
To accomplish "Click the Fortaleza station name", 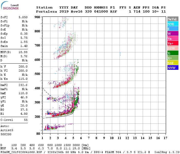I will click(47, 12).
